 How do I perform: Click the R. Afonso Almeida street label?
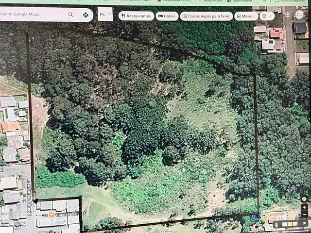pyautogui.click(x=29, y=198)
